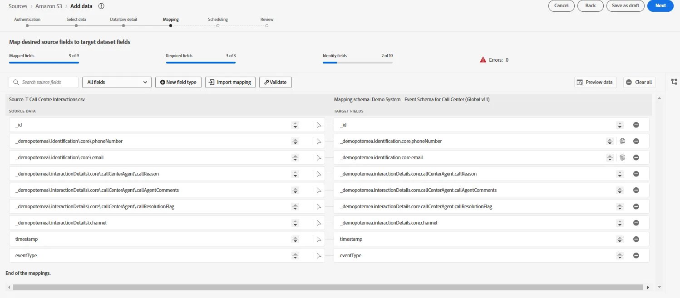This screenshot has width=680, height=298.
Task: Open source field picker for timestamp
Action: (295, 239)
